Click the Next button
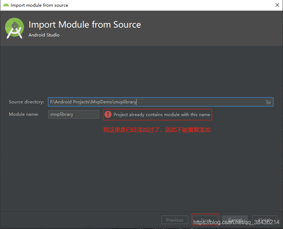 pyautogui.click(x=205, y=220)
